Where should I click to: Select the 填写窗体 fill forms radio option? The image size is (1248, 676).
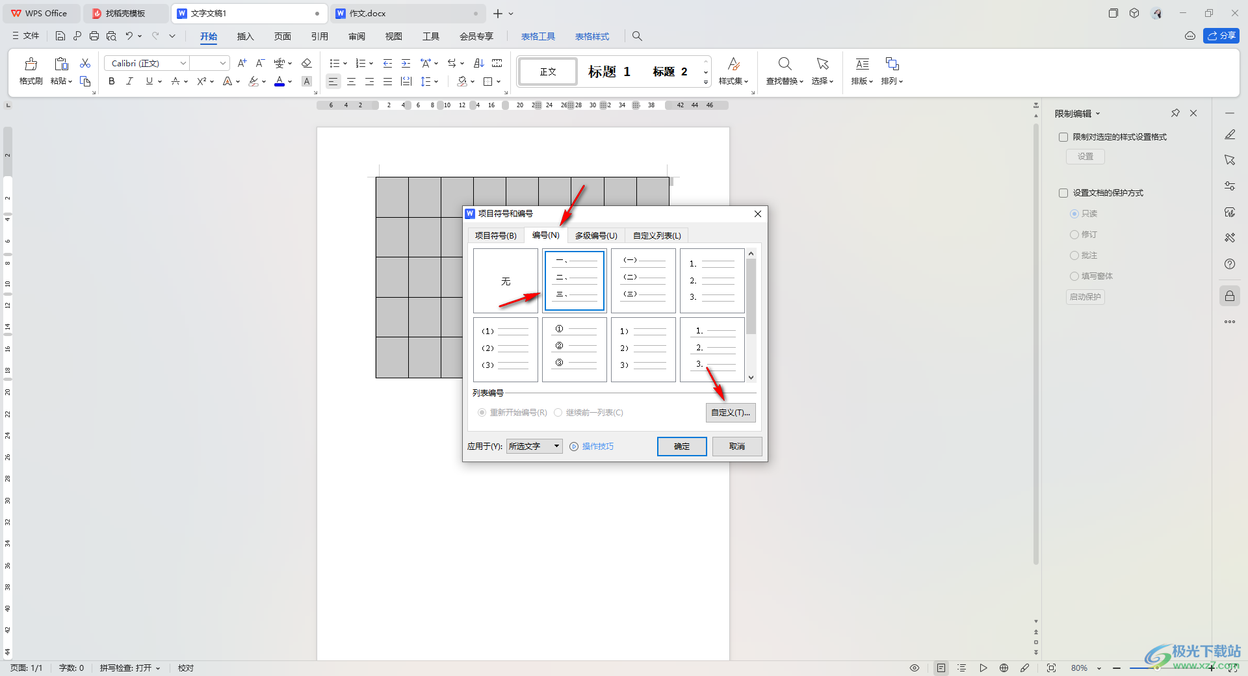tap(1074, 276)
